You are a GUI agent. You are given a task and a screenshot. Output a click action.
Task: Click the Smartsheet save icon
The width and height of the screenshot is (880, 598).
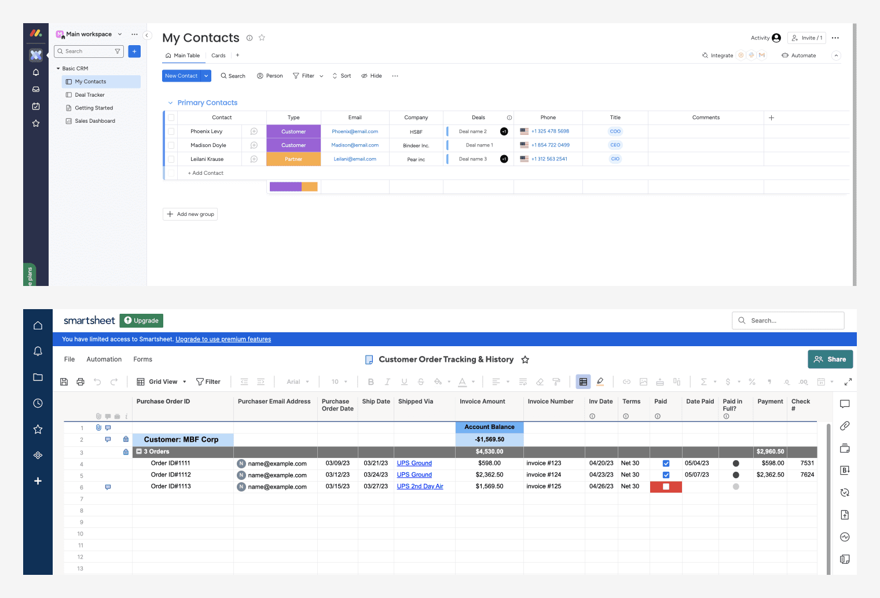[x=64, y=382]
